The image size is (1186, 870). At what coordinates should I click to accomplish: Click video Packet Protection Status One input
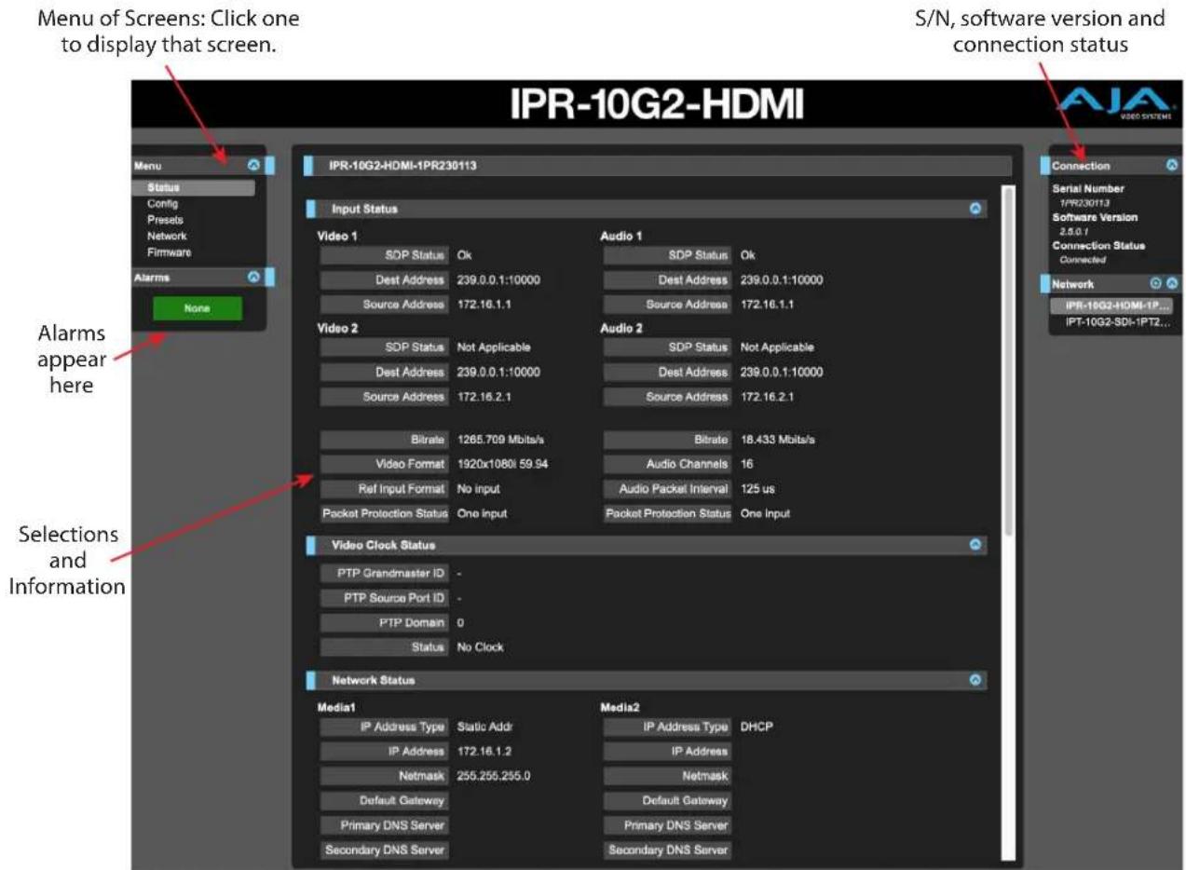click(482, 514)
